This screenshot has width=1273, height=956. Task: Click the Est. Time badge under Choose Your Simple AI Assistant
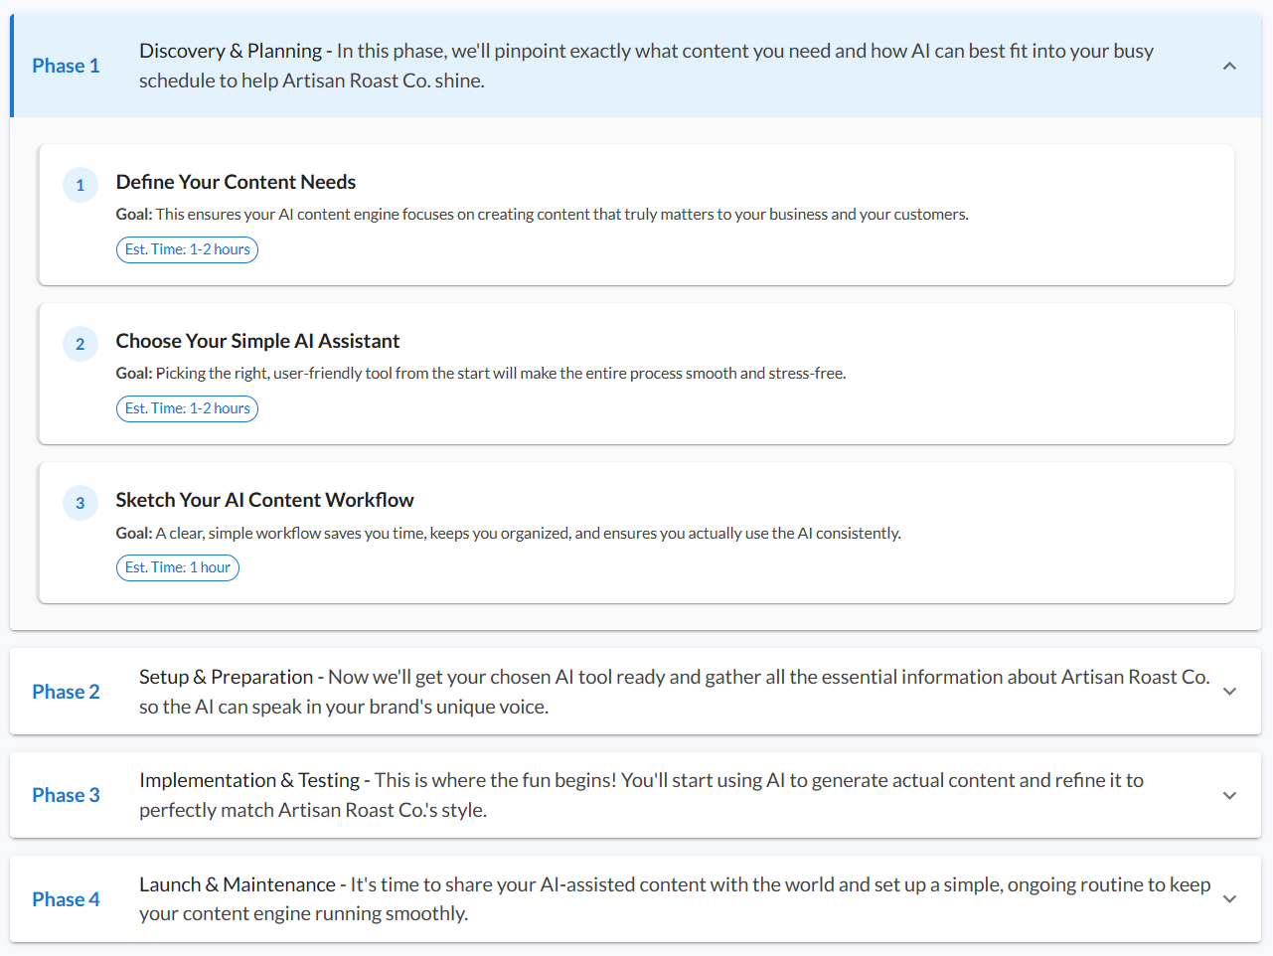187,408
